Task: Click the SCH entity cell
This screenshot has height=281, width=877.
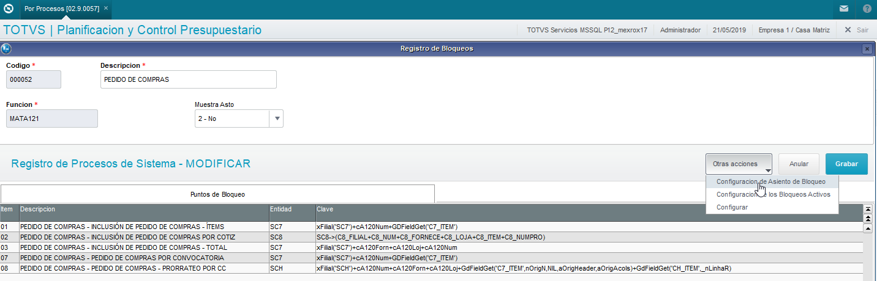Action: point(292,268)
